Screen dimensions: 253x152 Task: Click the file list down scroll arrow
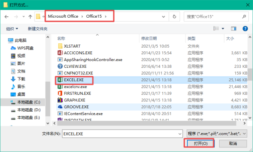click(250, 118)
